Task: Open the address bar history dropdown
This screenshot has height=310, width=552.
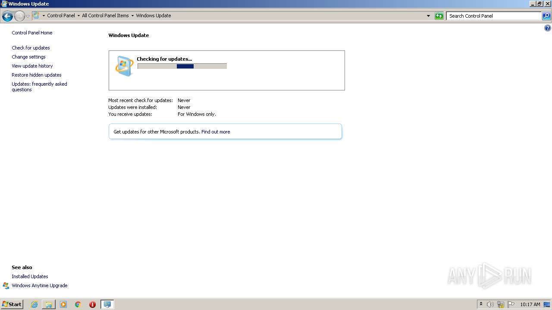Action: 428,16
